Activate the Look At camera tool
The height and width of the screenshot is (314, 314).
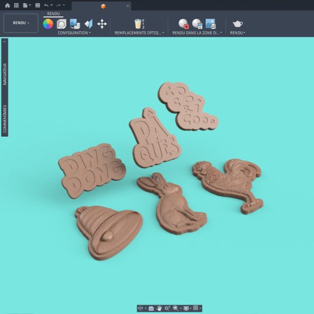click(x=151, y=308)
